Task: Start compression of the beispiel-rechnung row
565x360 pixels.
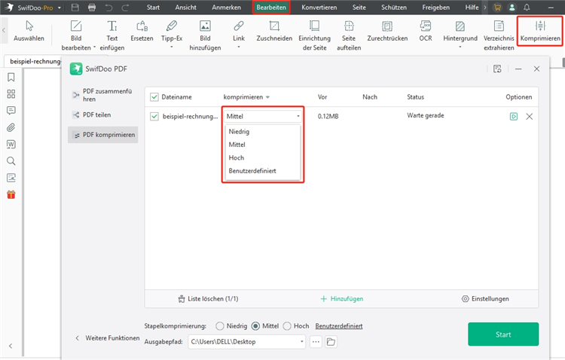Action: [x=514, y=117]
